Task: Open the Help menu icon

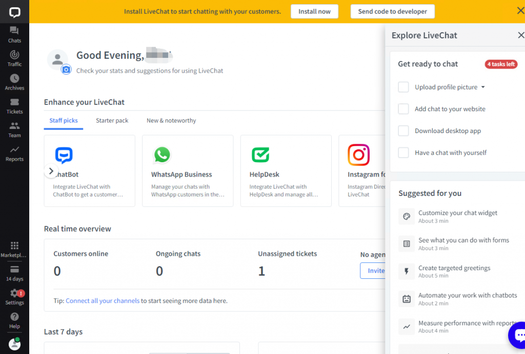Action: (x=14, y=317)
